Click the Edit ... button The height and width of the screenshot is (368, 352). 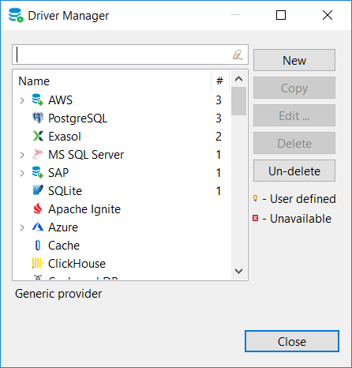[x=294, y=115]
